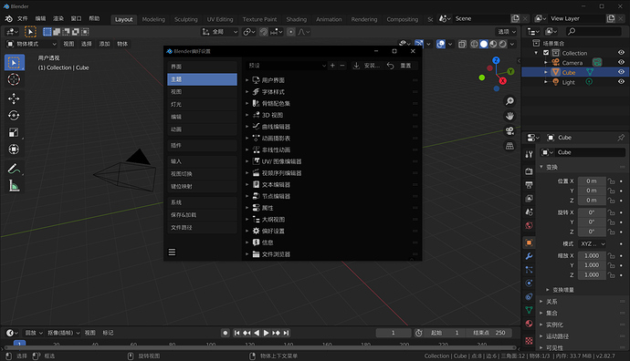
Task: Toggle lock for location X (位置 X)
Action: [612, 180]
